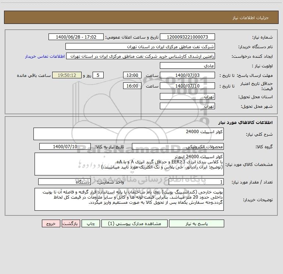283x274 pixels.
Task: Click the پاسخ به نیاز button
Action: coord(197,224)
